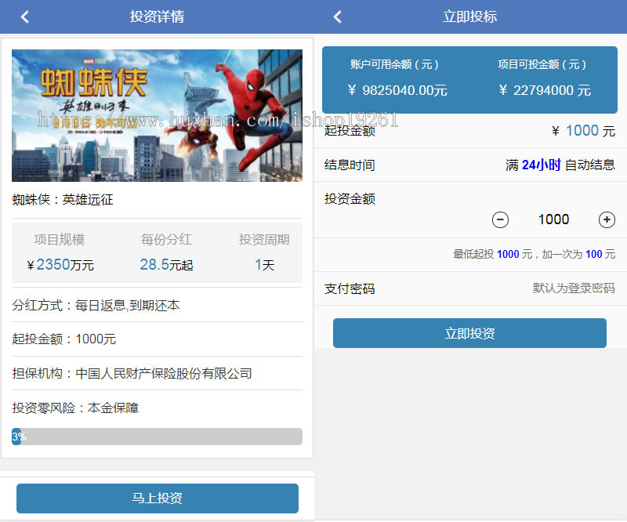Decrease investment amount with minus button

pos(500,219)
